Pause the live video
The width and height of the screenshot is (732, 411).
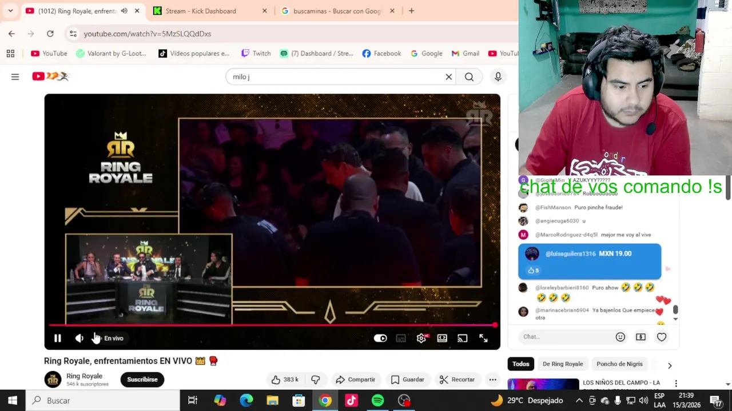point(57,339)
